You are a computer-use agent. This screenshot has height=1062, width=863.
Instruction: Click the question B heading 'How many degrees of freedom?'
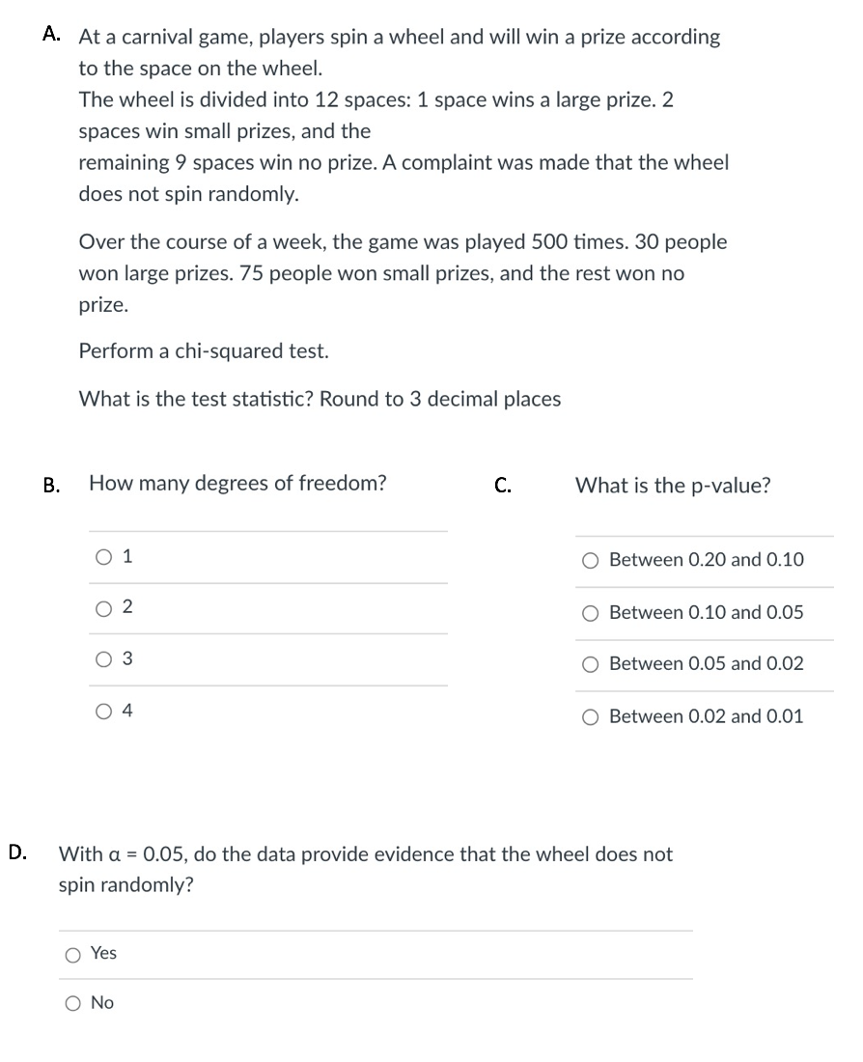click(x=238, y=483)
